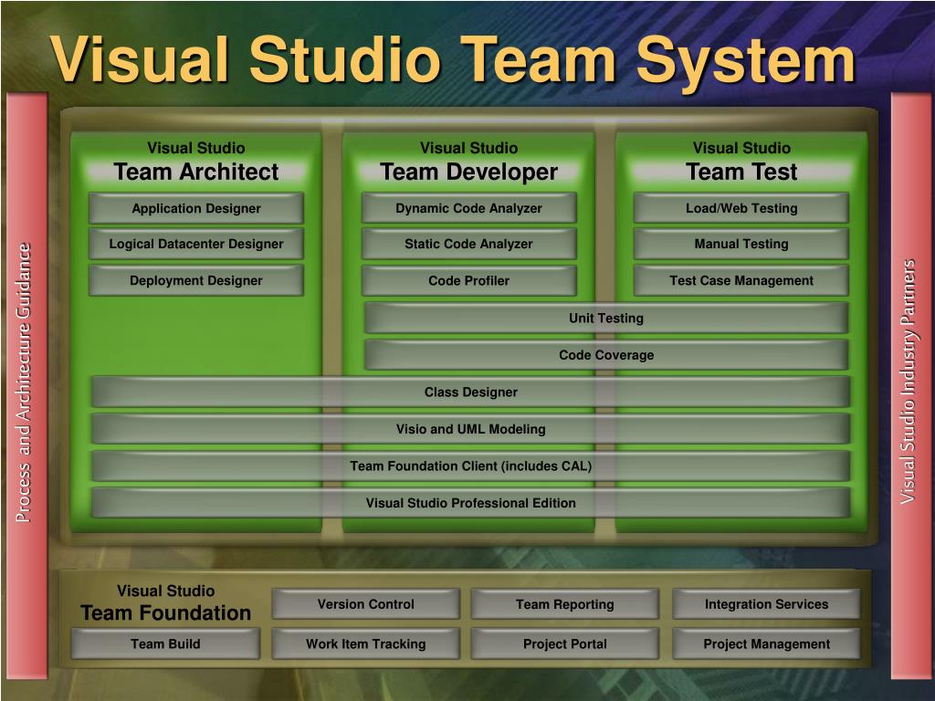935x701 pixels.
Task: Click the Visual Studio Industry Partners bar
Action: 910,385
